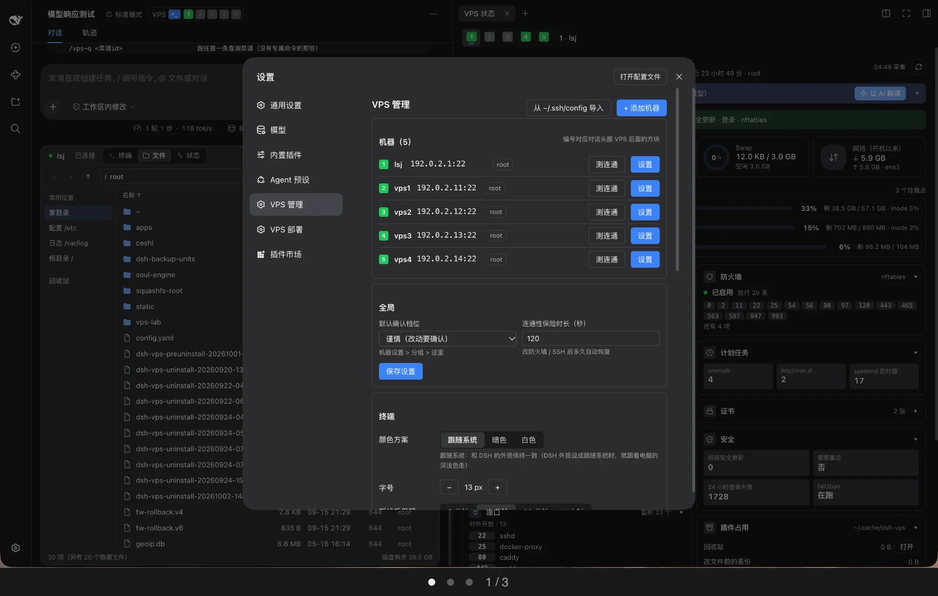Click 让 AI 解读 button
The height and width of the screenshot is (596, 938).
coord(880,93)
